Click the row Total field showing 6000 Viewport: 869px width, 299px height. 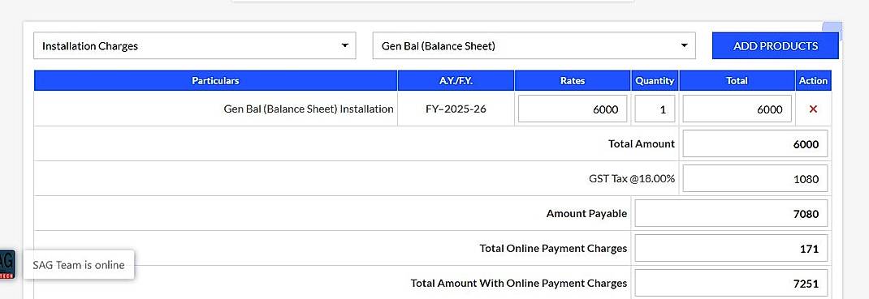click(737, 109)
